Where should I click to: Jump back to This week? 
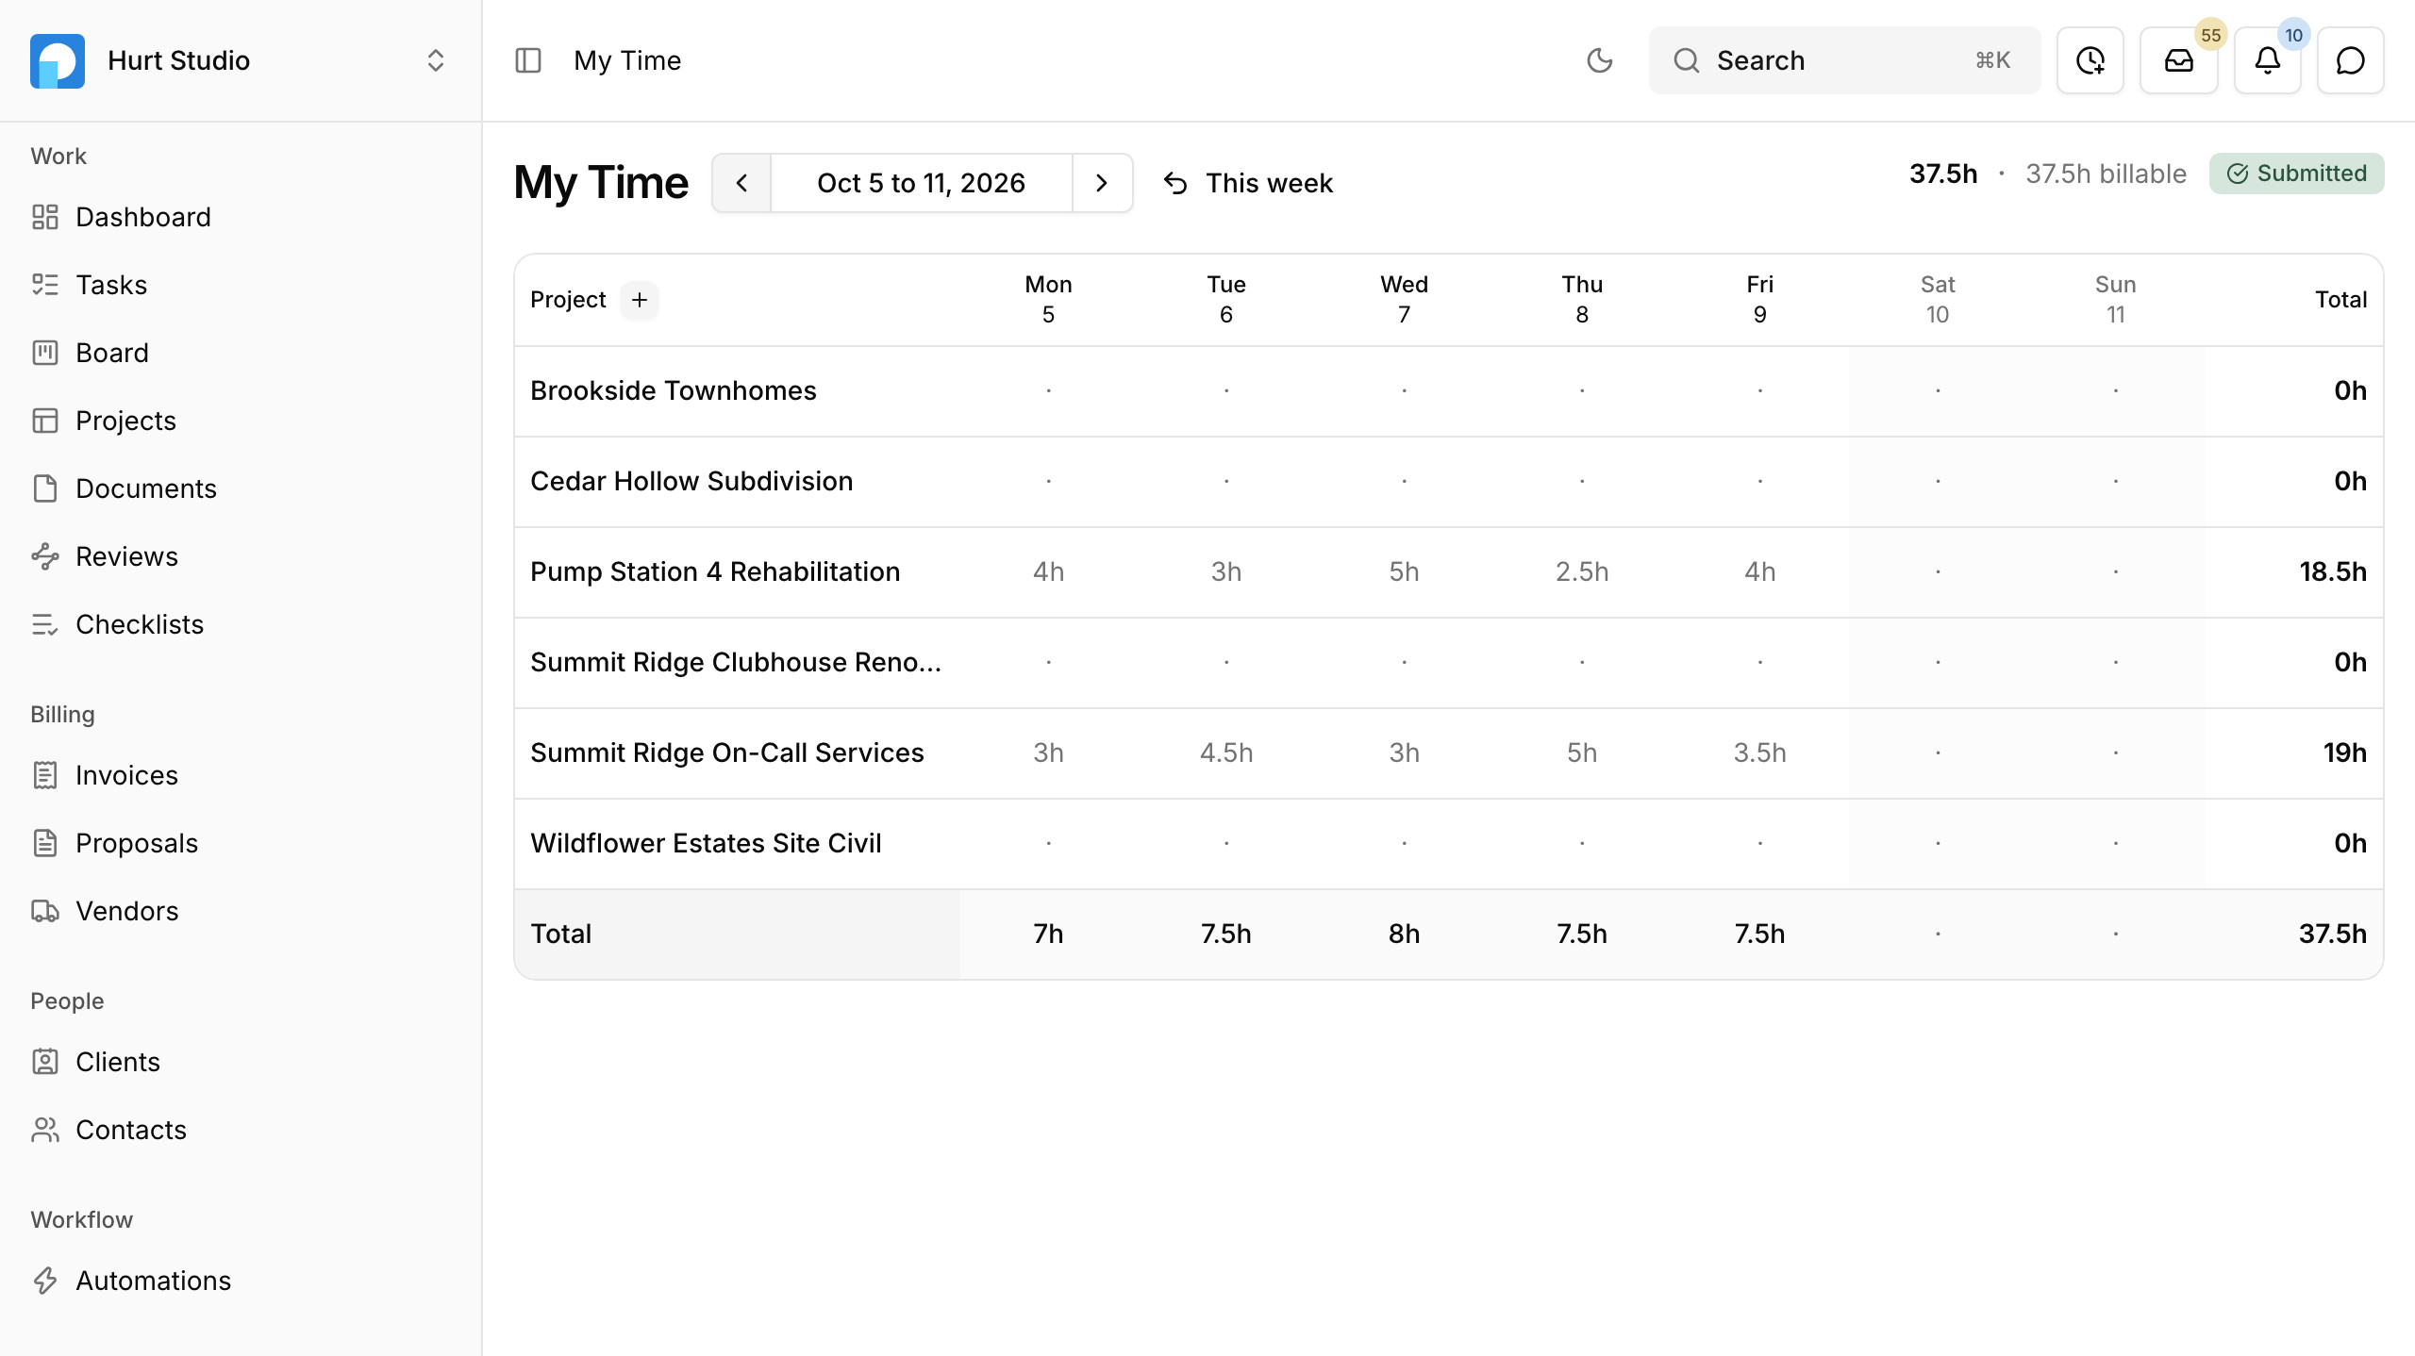pyautogui.click(x=1248, y=183)
